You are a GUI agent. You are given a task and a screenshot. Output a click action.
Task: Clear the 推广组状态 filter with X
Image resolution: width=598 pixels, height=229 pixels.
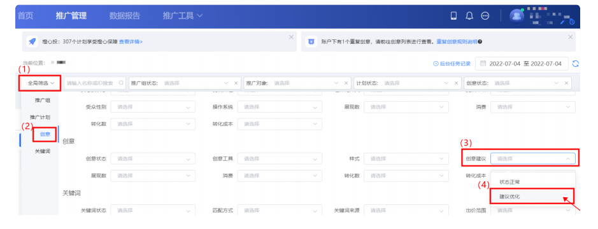click(236, 83)
